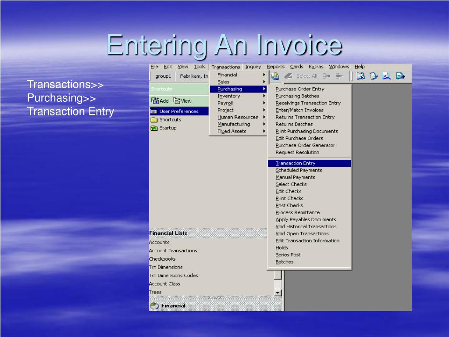The width and height of the screenshot is (449, 337).
Task: Open the Reports menu
Action: pyautogui.click(x=275, y=67)
